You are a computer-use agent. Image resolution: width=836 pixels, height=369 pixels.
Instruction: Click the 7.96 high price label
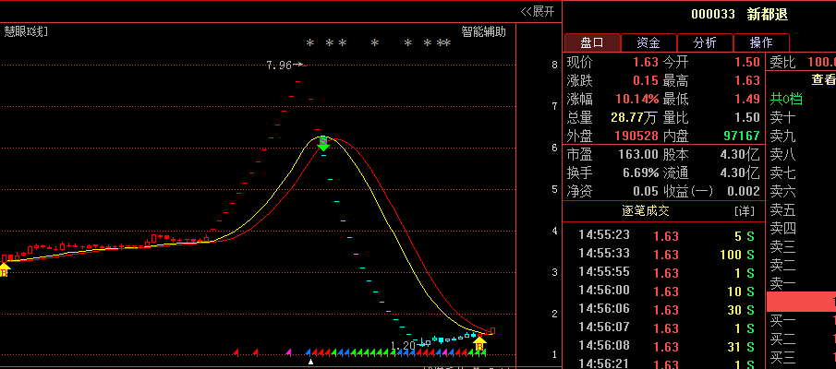point(278,65)
